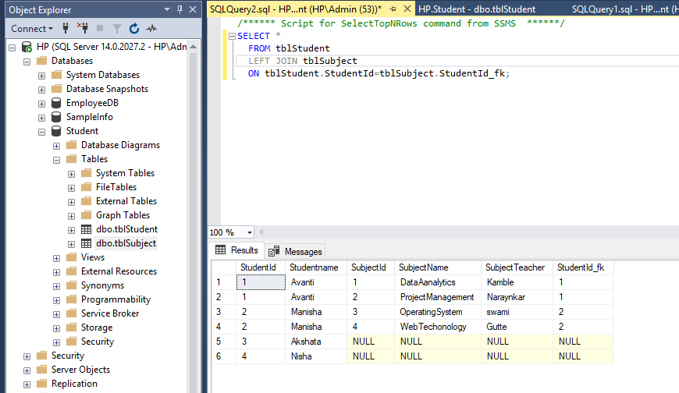Select the Service Broker folder
679x393 pixels.
coord(110,313)
